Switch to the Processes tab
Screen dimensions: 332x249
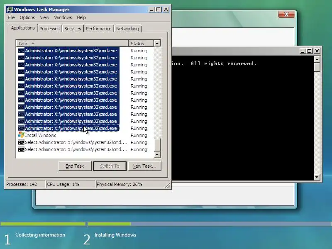tap(49, 29)
